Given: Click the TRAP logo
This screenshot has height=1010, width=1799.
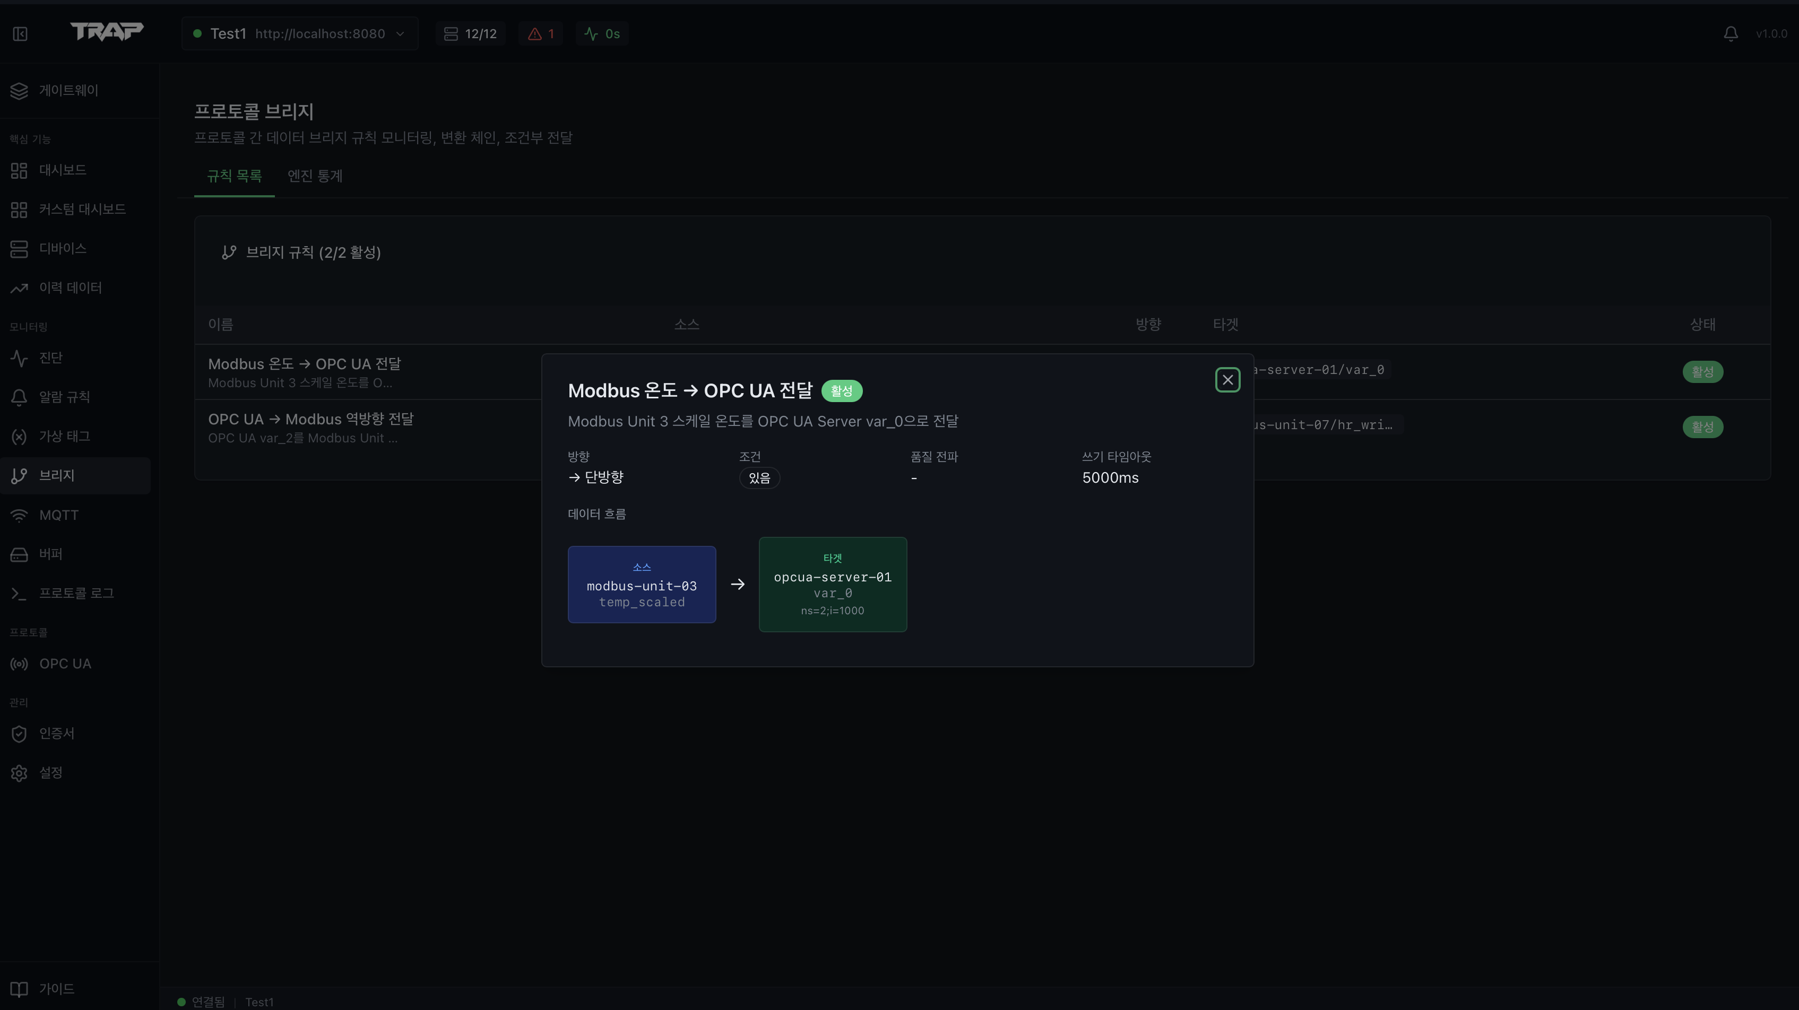Looking at the screenshot, I should click(x=107, y=31).
